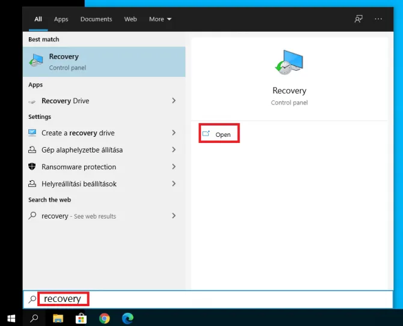Expand the web results arrow for recovery
Image resolution: width=403 pixels, height=326 pixels.
(174, 216)
